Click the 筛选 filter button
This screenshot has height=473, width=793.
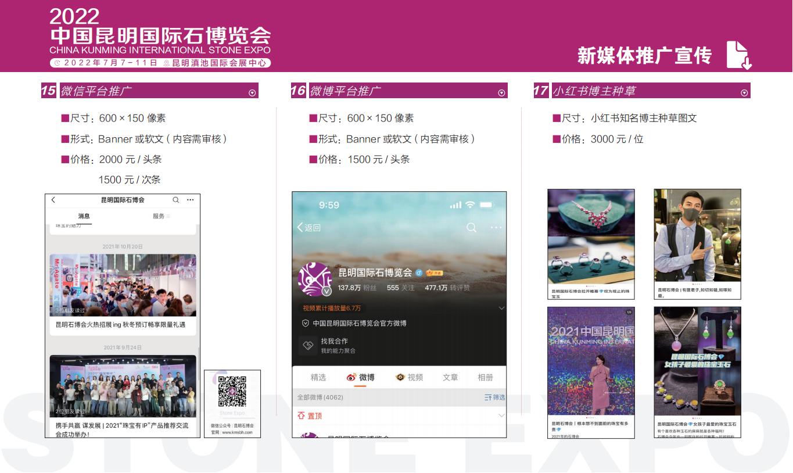(x=495, y=397)
